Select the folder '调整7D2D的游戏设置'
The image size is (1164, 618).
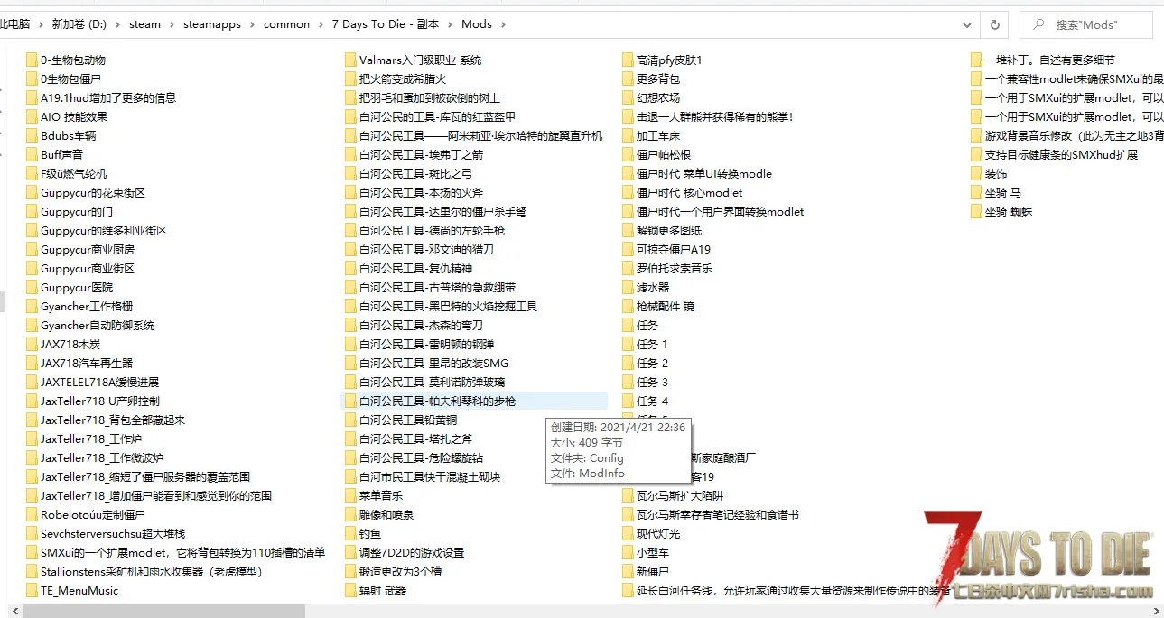pyautogui.click(x=405, y=553)
